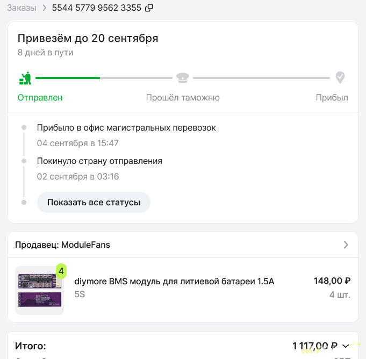Open the Продавец: ModuleFans seller row
Viewport: 366px width, 359px height.
(183, 245)
